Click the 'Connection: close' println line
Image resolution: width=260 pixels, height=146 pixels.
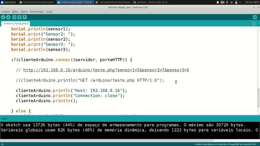tap(70, 96)
